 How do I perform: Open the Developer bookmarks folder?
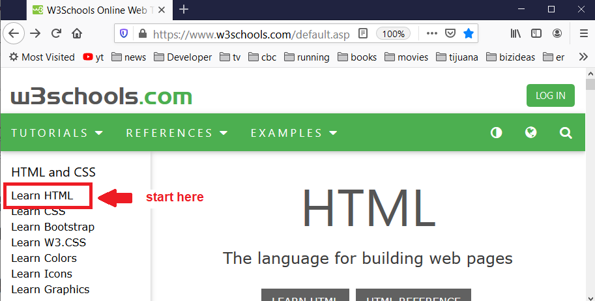pos(183,57)
